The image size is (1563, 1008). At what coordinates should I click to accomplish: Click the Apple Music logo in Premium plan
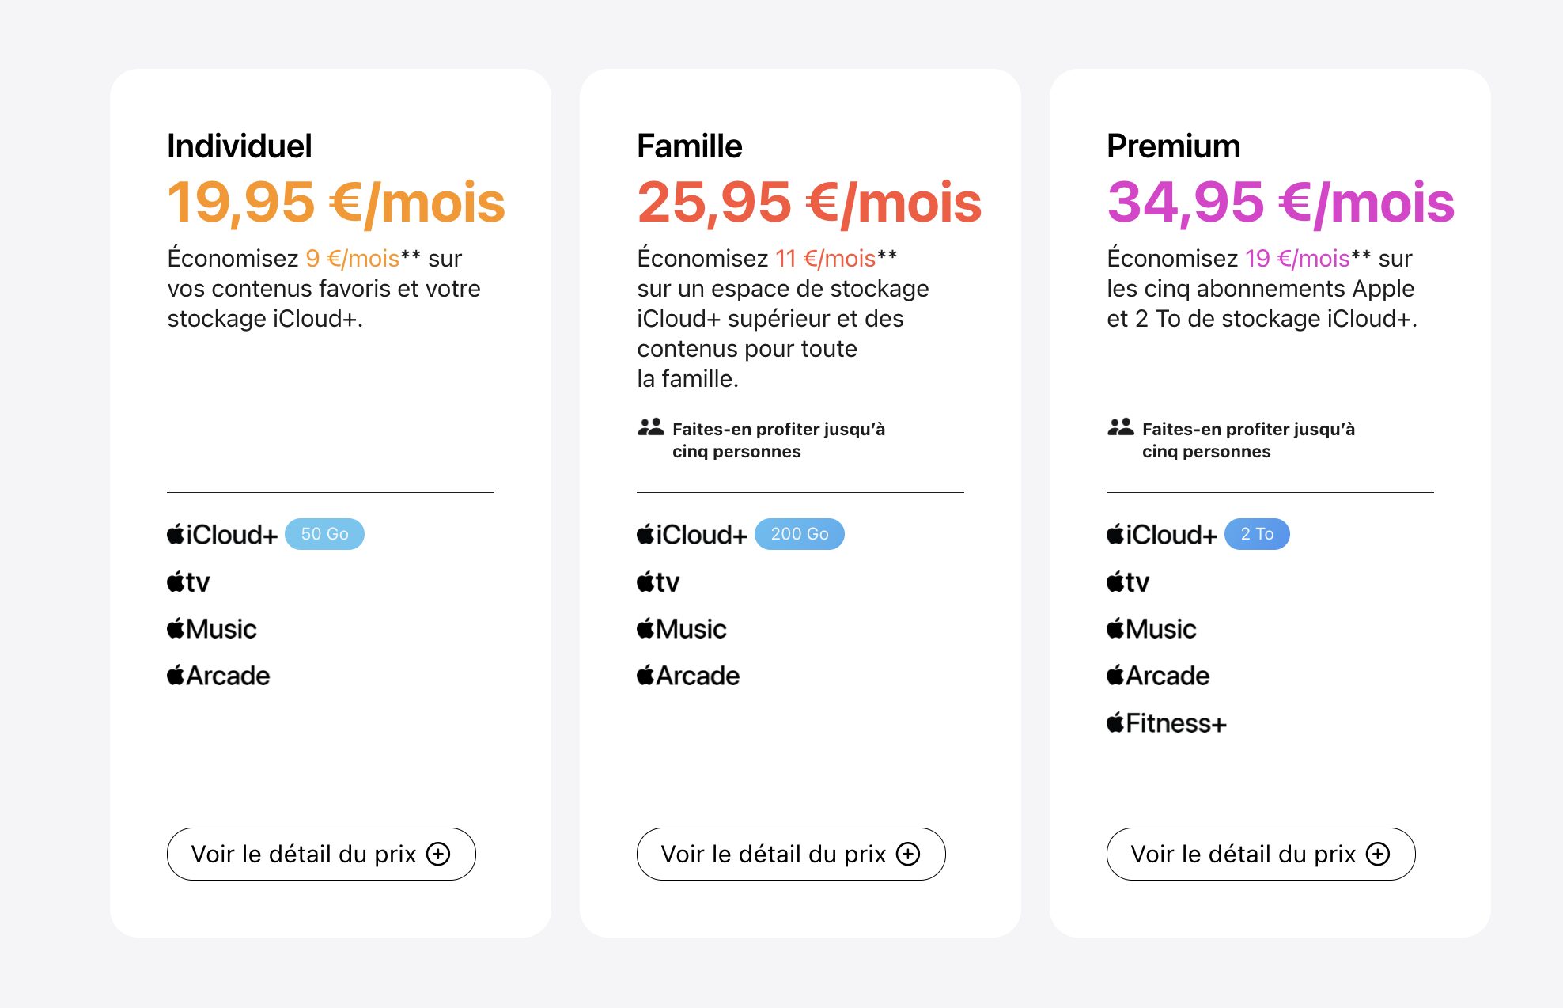[1151, 629]
